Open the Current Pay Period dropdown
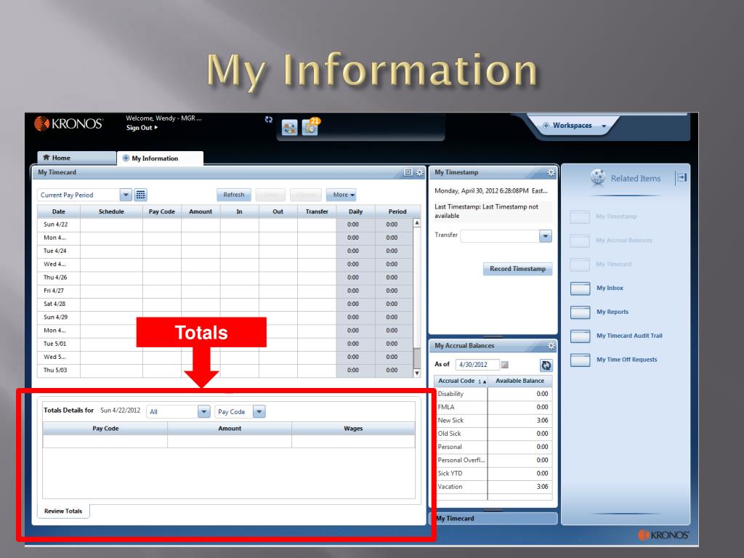This screenshot has width=744, height=558. coord(126,195)
